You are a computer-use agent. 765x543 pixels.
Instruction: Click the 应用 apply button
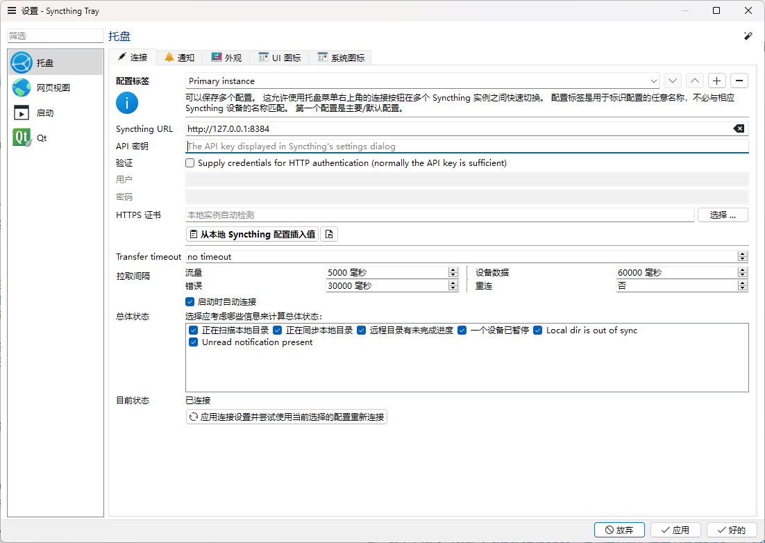[x=673, y=530]
